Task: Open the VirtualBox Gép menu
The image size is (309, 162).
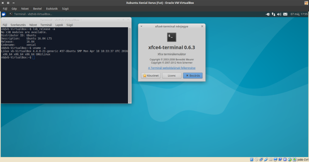Action: (x=14, y=8)
